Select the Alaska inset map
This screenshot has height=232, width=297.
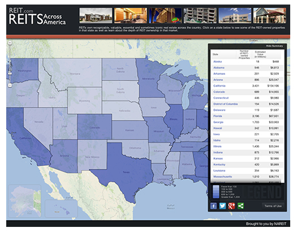[x=25, y=201]
